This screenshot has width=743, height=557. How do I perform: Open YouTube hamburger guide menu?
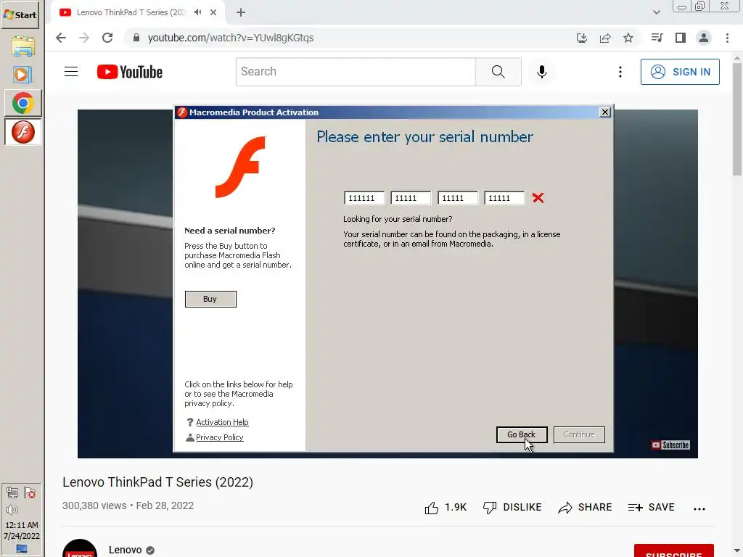(x=71, y=72)
